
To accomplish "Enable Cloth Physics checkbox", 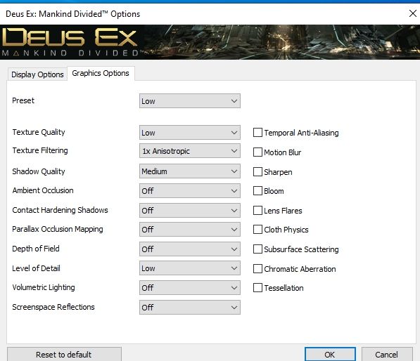I will coord(257,230).
